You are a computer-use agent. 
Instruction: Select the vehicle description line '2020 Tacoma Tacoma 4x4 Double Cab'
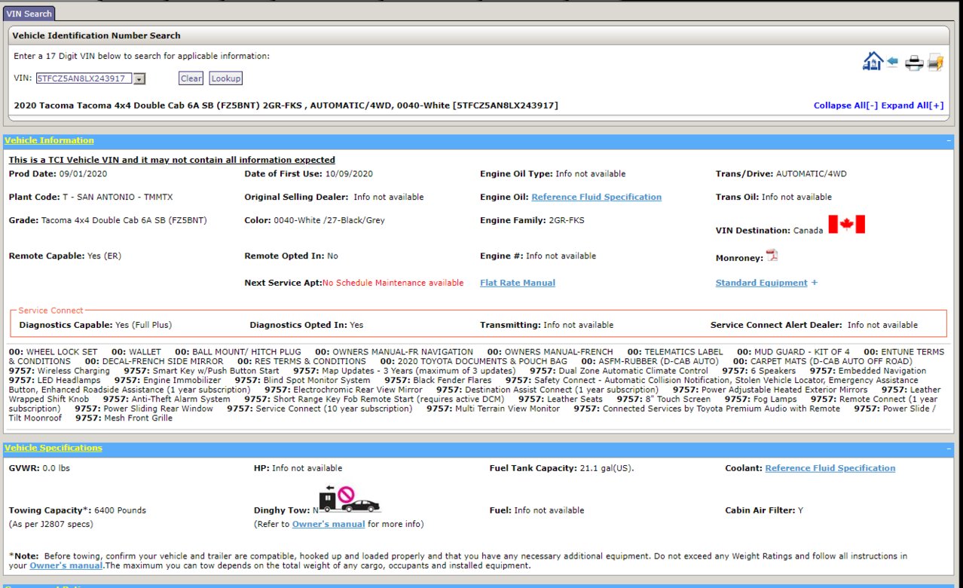(x=286, y=106)
